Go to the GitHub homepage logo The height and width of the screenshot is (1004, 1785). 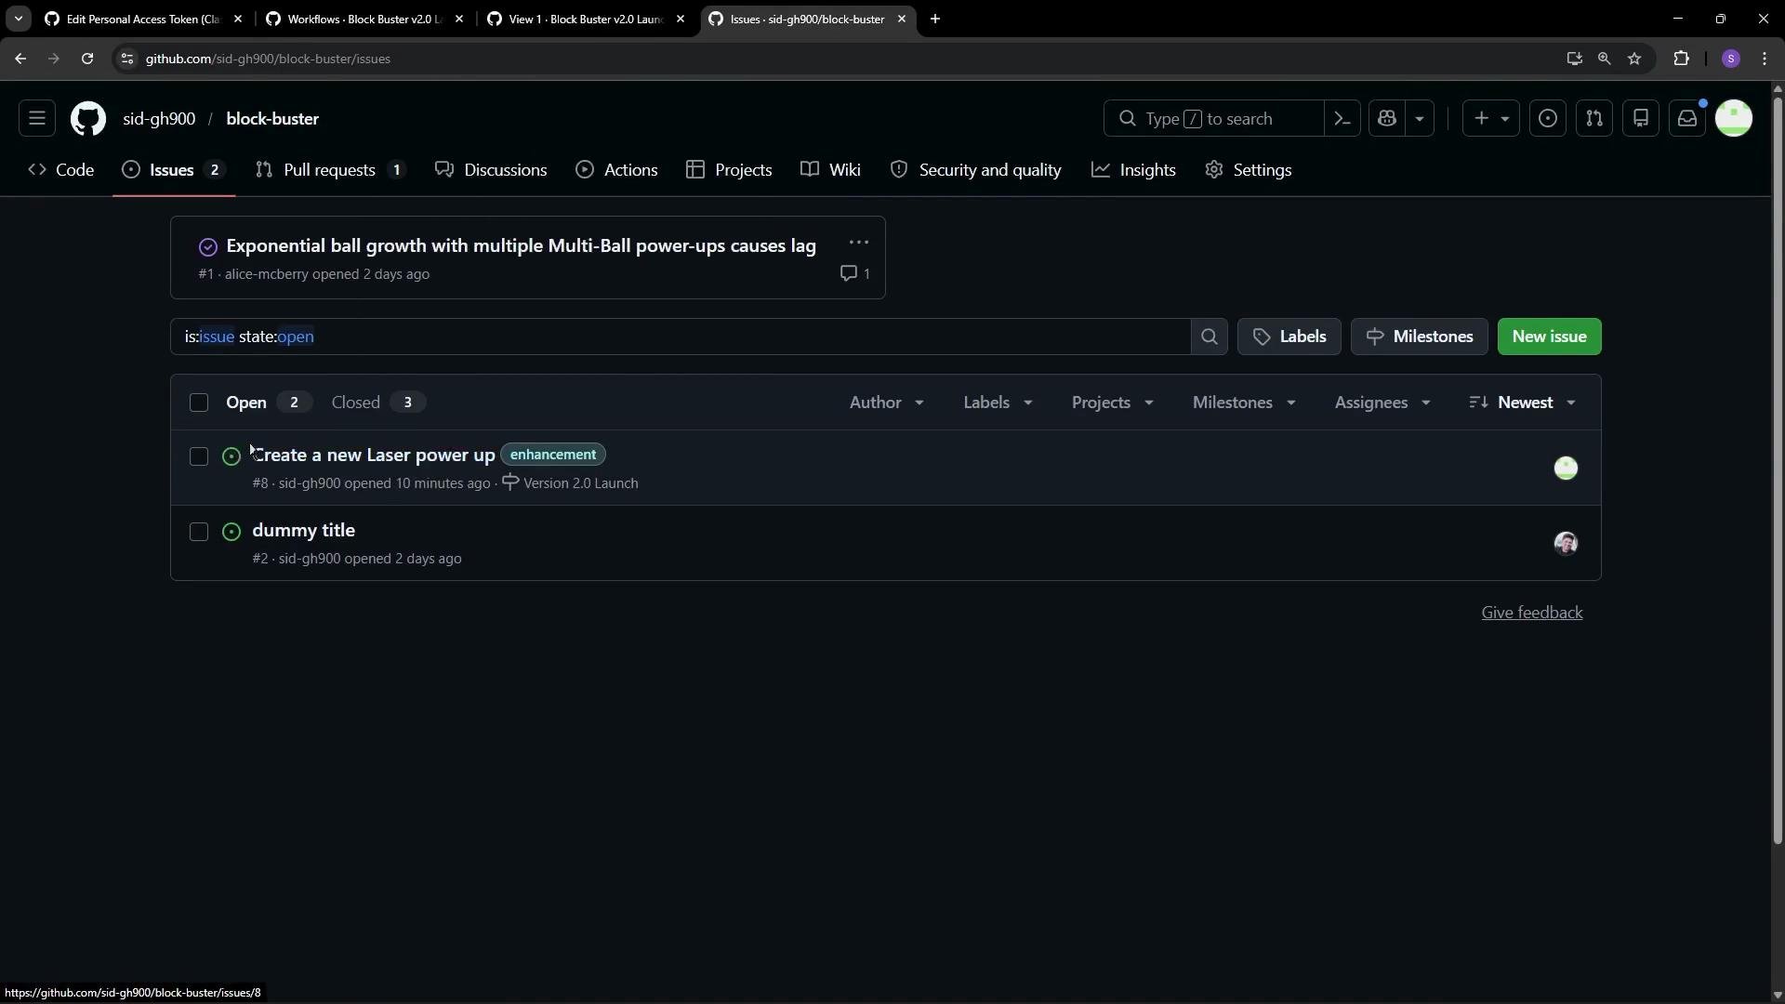88,119
